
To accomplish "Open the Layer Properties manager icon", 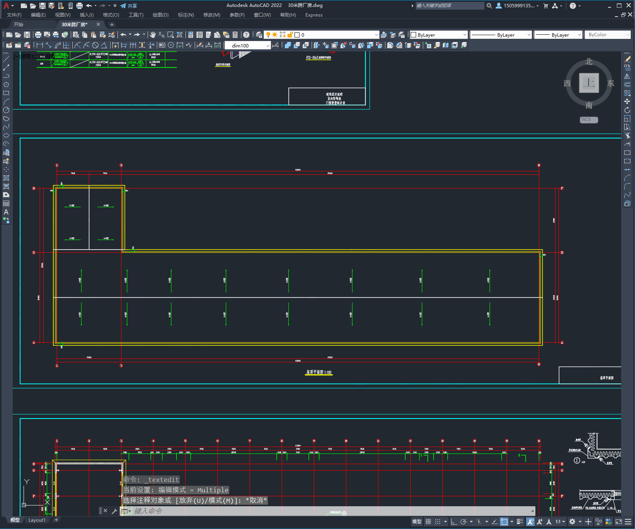I will coord(259,35).
